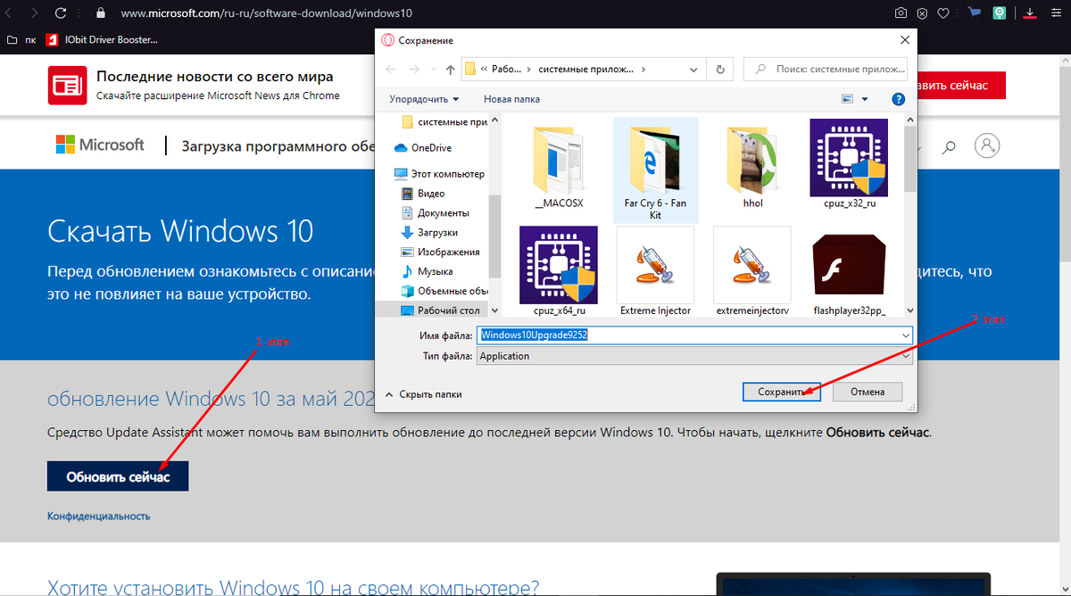This screenshot has width=1071, height=596.
Task: Select Этот компьютер in the navigation pane
Action: [439, 174]
